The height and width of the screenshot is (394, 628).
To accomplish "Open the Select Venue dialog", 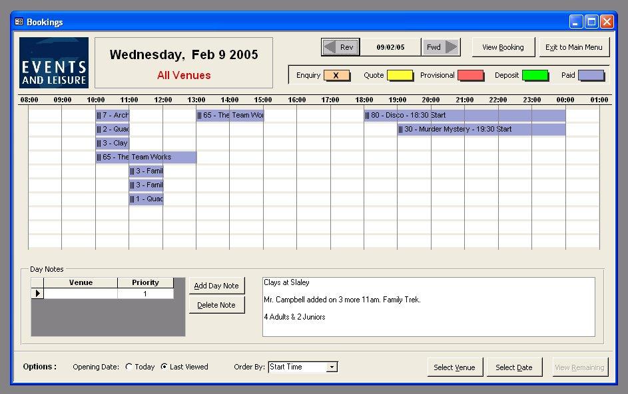I will click(454, 367).
